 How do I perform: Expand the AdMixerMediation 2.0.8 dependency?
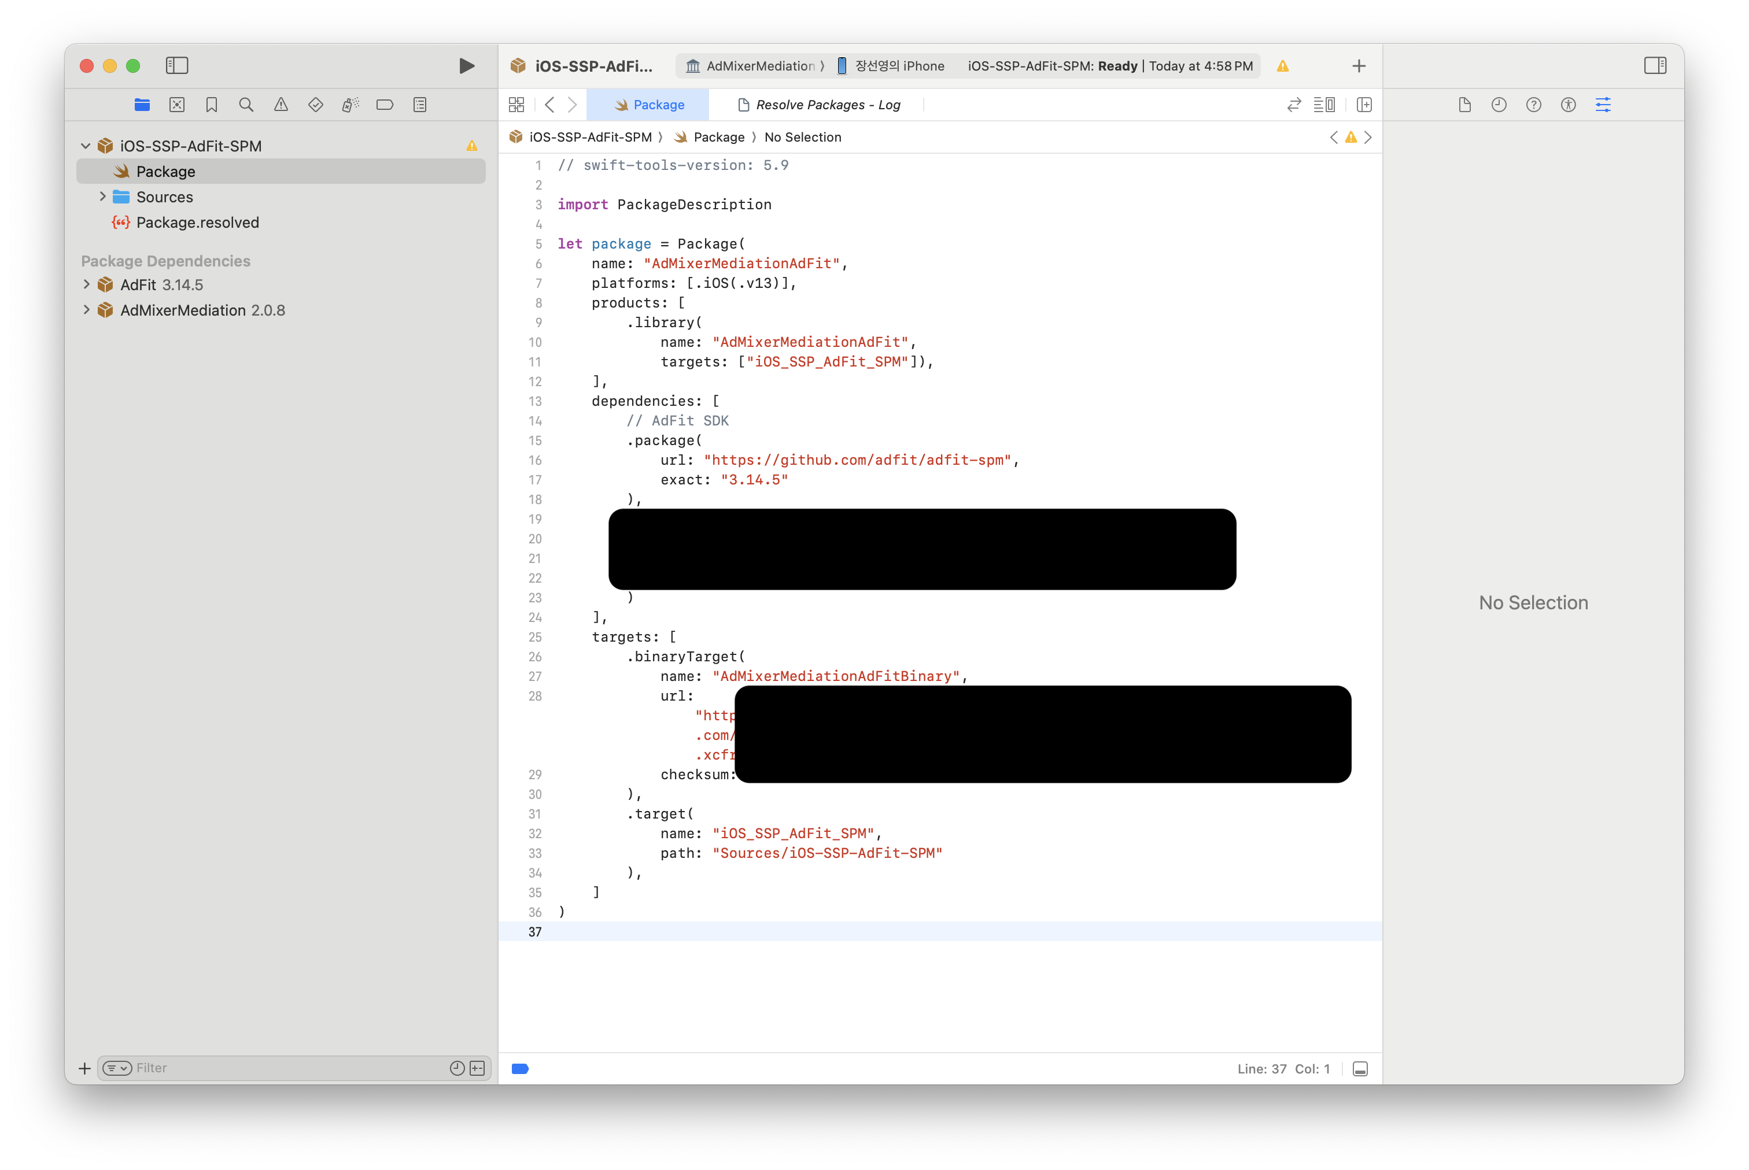(87, 310)
